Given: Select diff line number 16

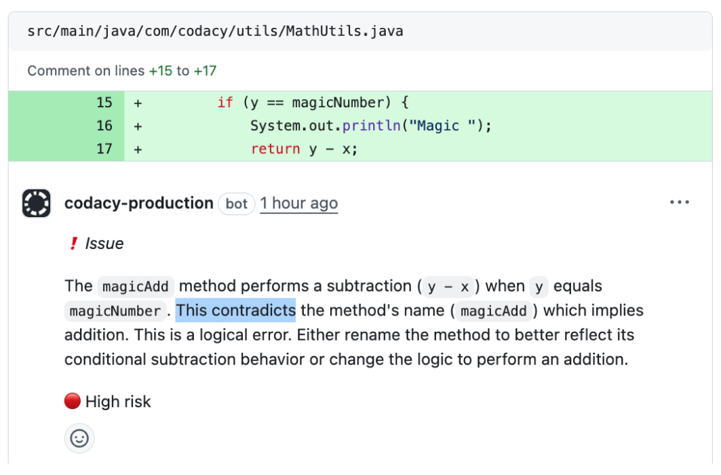Looking at the screenshot, I should coord(104,126).
